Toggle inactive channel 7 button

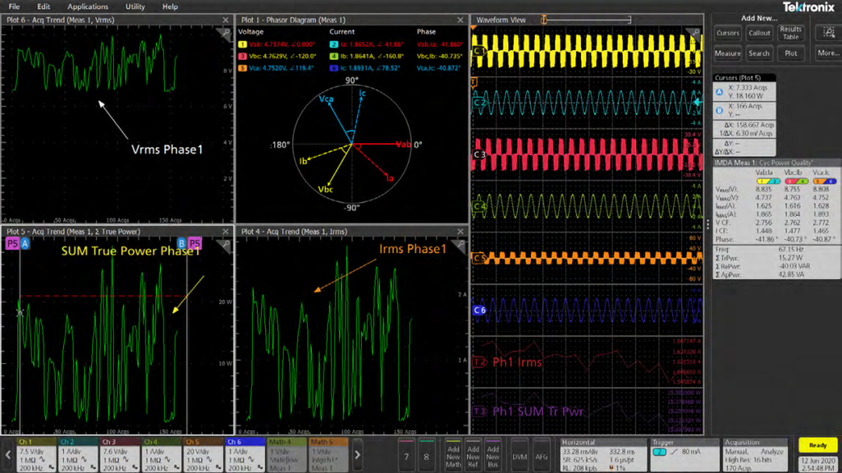pyautogui.click(x=406, y=457)
